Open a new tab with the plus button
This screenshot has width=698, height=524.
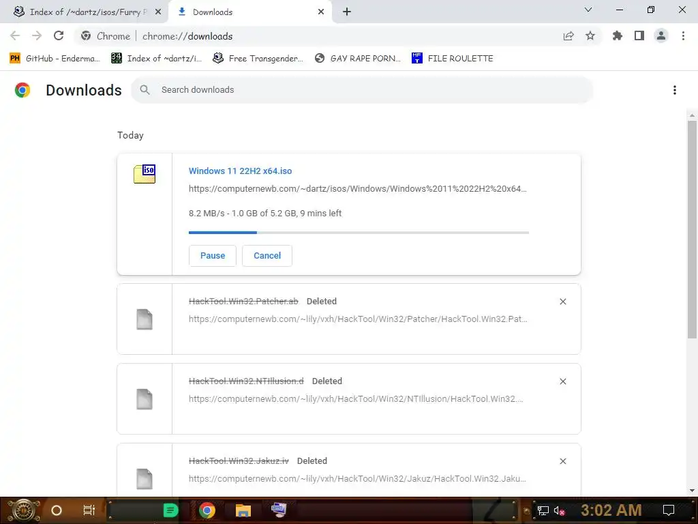pos(347,12)
